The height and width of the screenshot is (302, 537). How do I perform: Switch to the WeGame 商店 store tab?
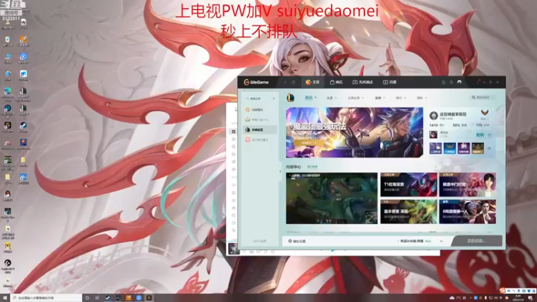point(336,82)
